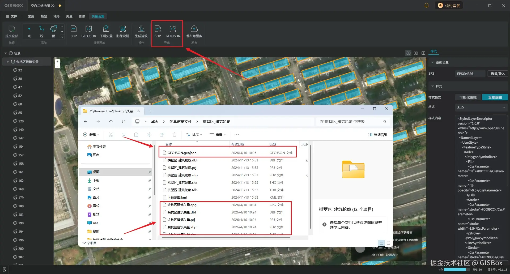Click the explorer file list vertical scrollbar
Image resolution: width=510 pixels, height=274 pixels.
click(x=310, y=187)
